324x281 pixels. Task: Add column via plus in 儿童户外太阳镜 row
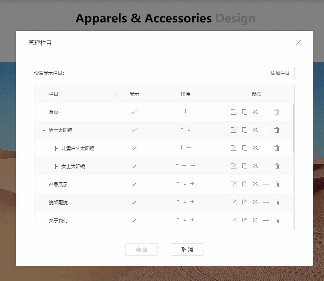click(x=266, y=148)
